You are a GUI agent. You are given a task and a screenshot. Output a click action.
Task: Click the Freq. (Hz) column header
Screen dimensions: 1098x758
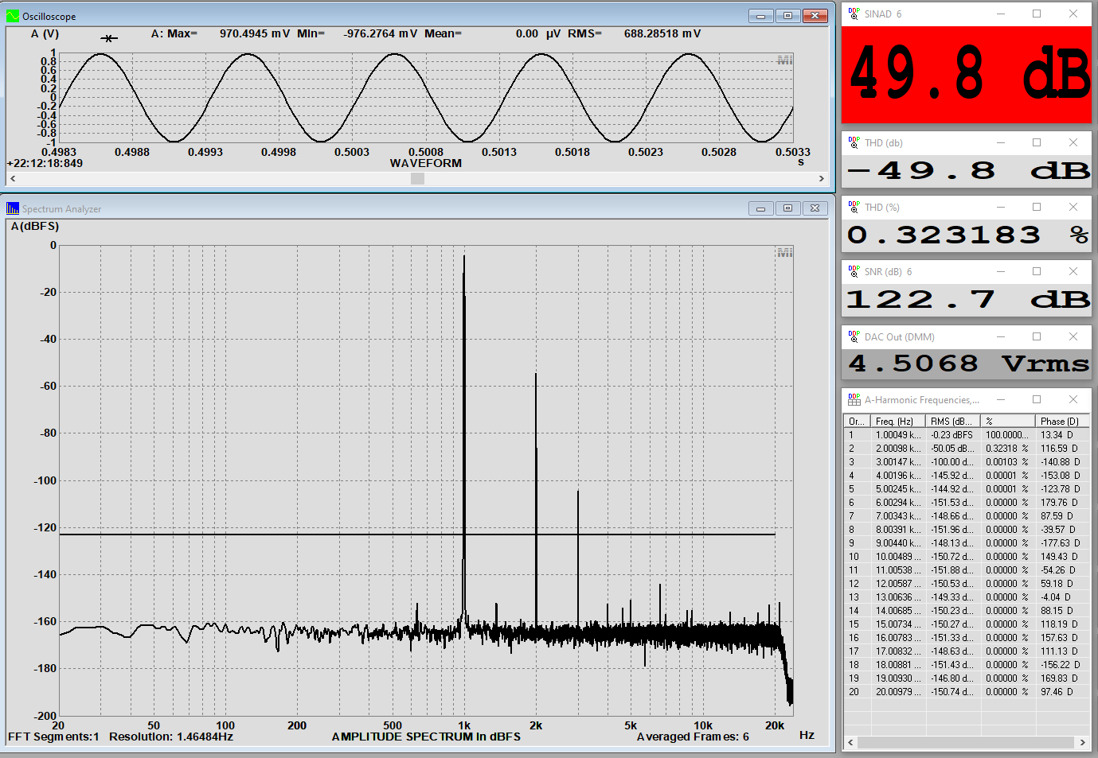click(x=897, y=422)
